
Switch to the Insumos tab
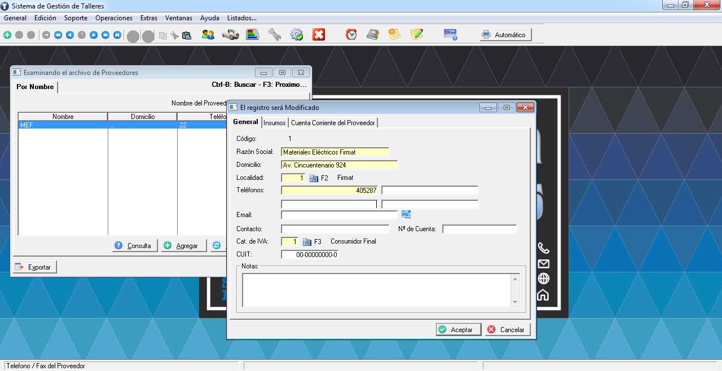(x=275, y=123)
